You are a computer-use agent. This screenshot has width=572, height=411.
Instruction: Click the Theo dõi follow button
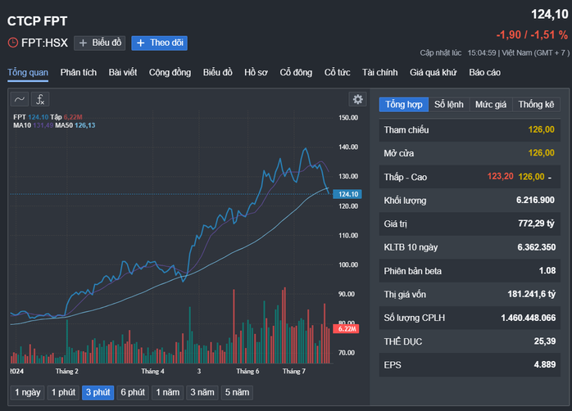tap(160, 43)
